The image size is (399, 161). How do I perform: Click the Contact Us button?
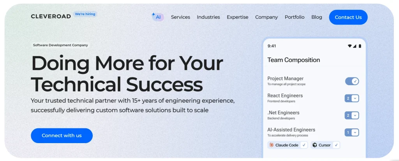click(348, 17)
